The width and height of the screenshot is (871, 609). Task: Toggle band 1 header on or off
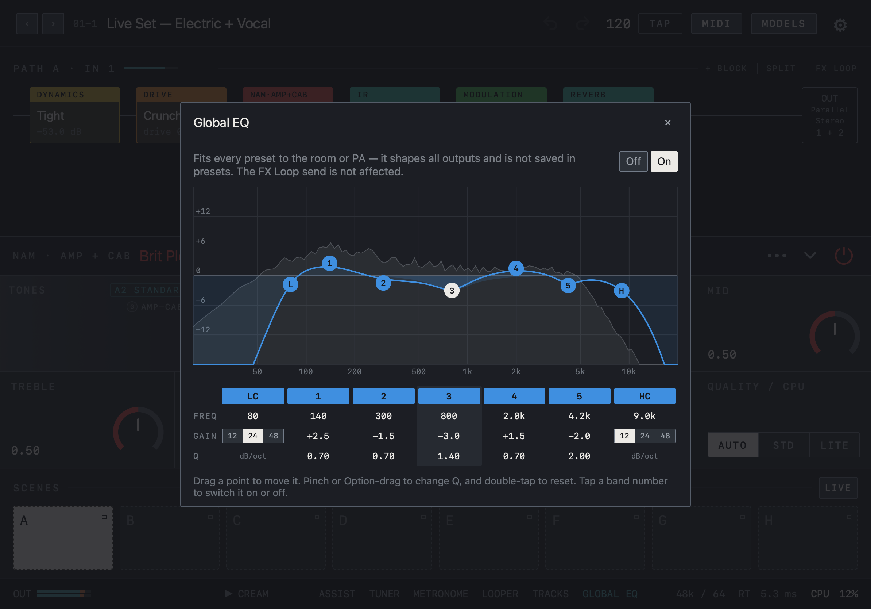318,396
